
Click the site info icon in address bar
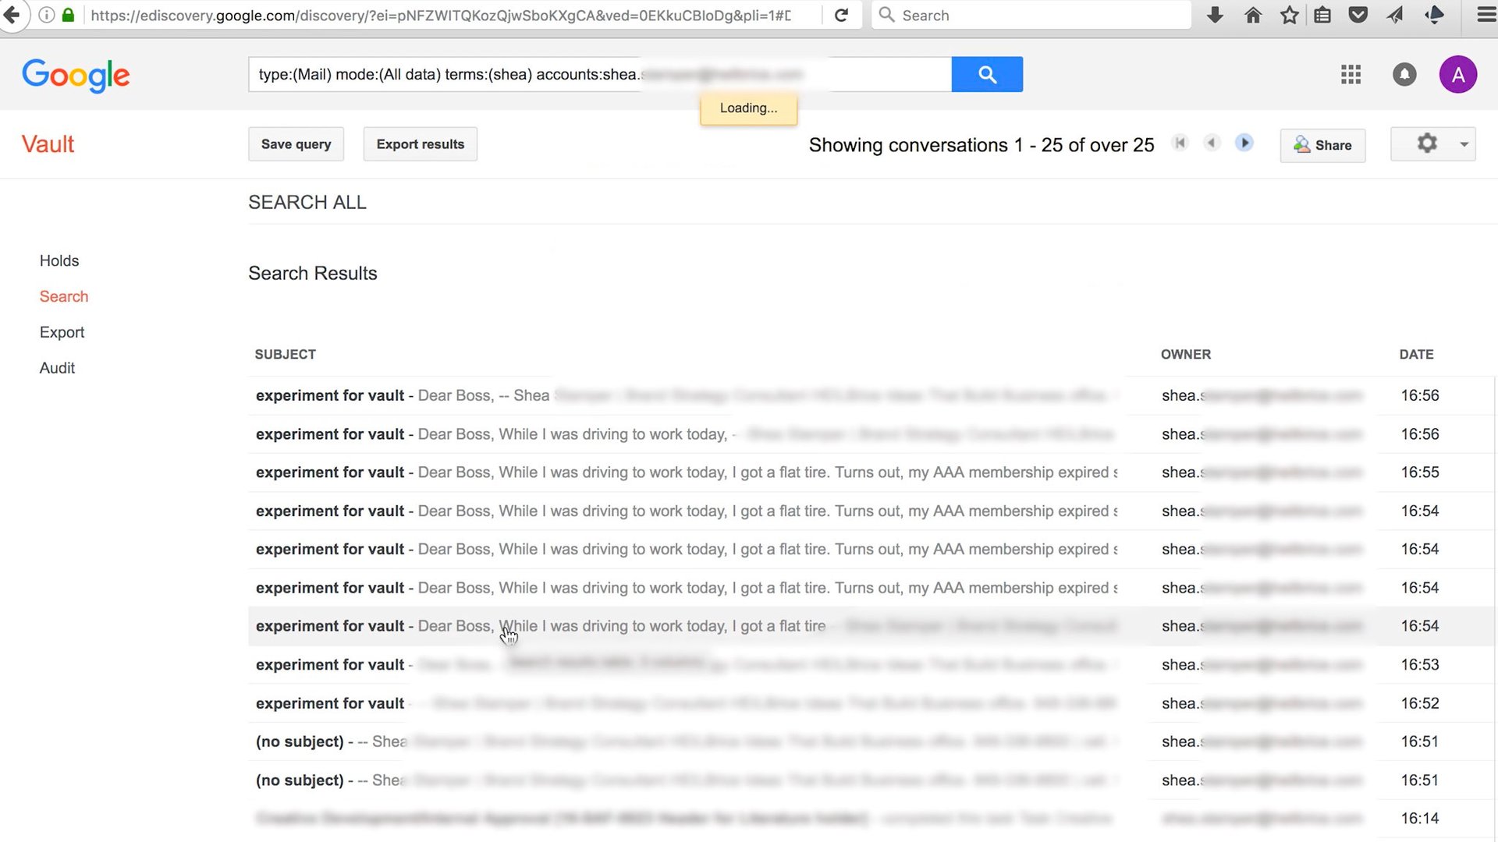[47, 15]
